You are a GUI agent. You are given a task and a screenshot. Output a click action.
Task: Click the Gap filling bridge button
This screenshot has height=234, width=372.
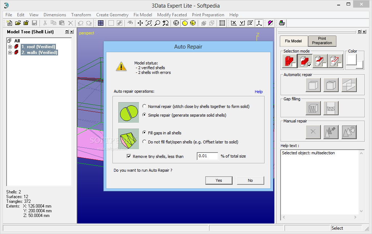tap(331, 108)
